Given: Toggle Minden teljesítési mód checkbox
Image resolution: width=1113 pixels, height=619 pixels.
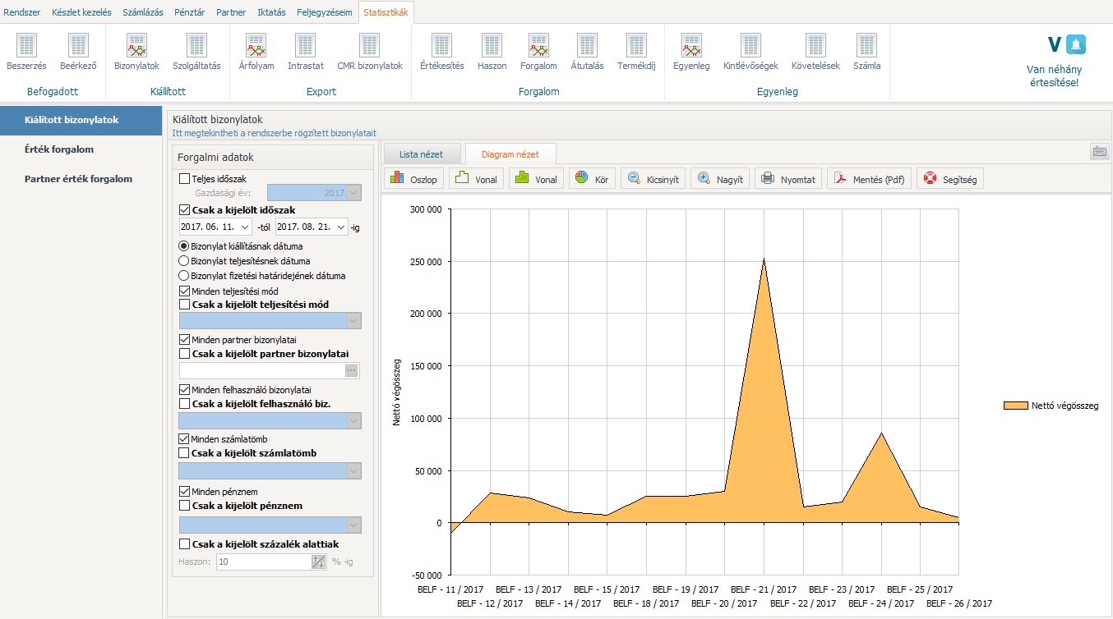Looking at the screenshot, I should (x=184, y=291).
